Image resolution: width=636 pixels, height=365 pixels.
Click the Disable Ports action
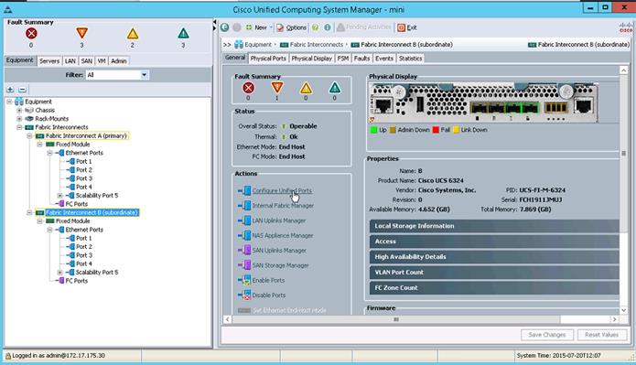(x=268, y=295)
